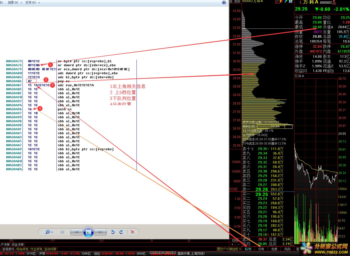Open the 综合资讯 tab
The height and width of the screenshot is (256, 350).
pyautogui.click(x=22, y=249)
